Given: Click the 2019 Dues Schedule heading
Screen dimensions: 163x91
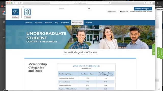Looking at the screenshot, I should point(86,66).
